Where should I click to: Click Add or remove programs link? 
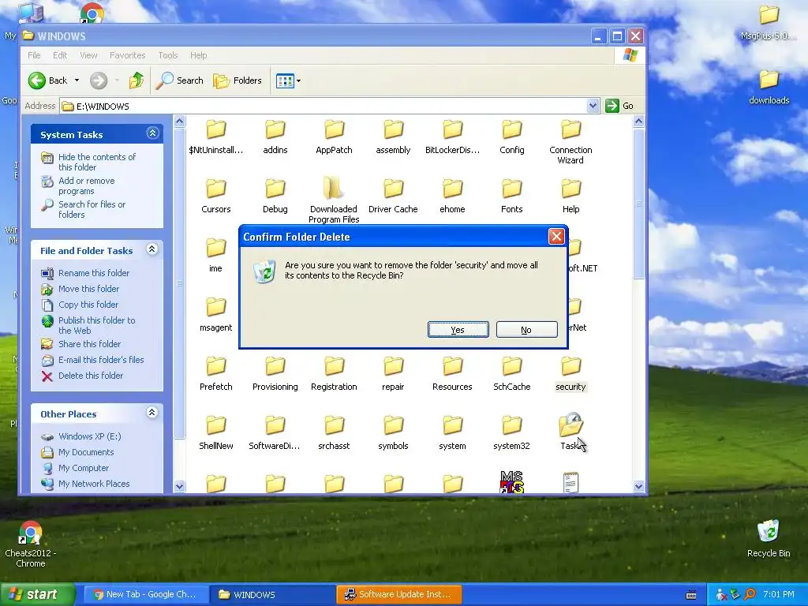[x=87, y=185]
